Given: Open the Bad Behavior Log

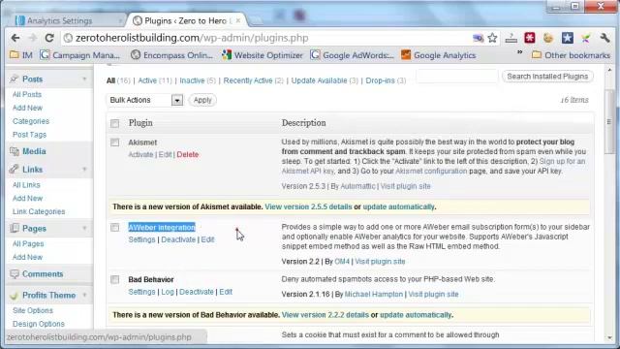Looking at the screenshot, I should coord(168,292).
